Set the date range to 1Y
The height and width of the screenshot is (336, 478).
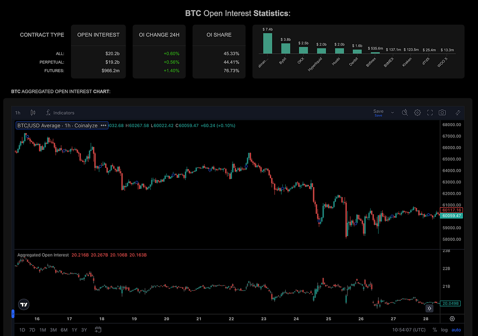pyautogui.click(x=74, y=330)
